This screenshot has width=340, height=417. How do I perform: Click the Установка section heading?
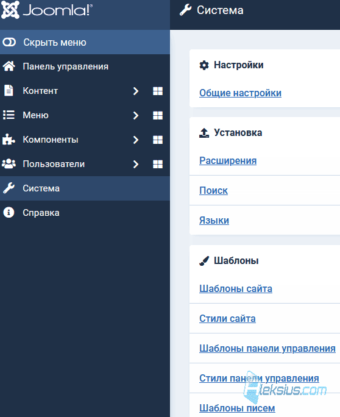pos(238,133)
